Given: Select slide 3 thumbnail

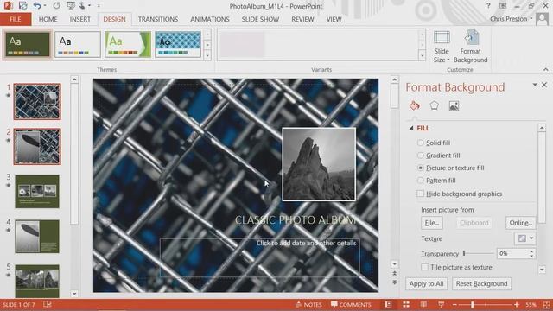Looking at the screenshot, I should 37,192.
